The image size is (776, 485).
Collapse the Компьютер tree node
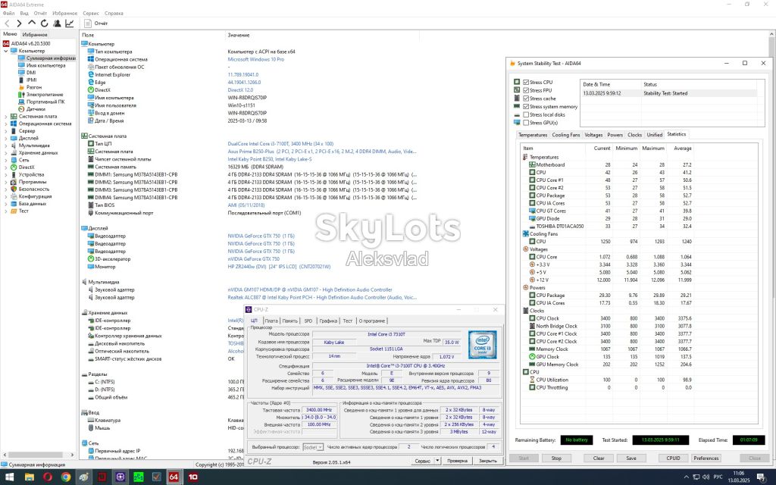[6, 51]
